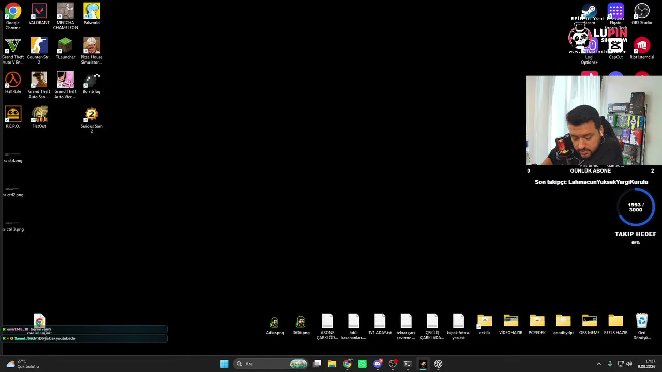This screenshot has width=662, height=372.
Task: Select the ss ctrl2.png file
Action: coord(13,192)
